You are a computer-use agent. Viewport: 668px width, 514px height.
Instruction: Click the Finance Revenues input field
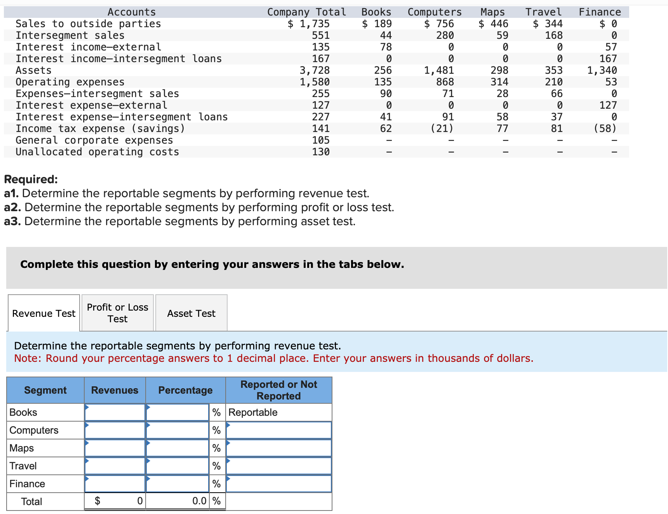[x=115, y=483]
